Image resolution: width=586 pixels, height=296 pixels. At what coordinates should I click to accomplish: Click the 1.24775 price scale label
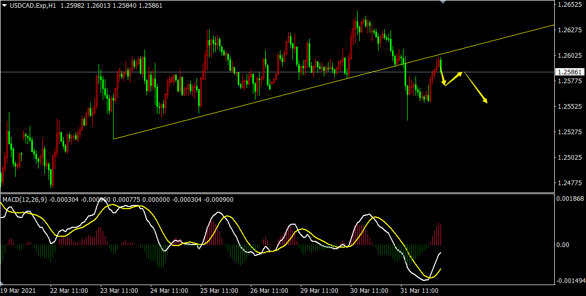[x=569, y=183]
